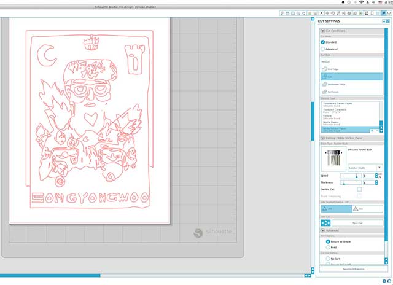This screenshot has width=393, height=285.
Task: Click the Speed value input field
Action: pos(368,176)
